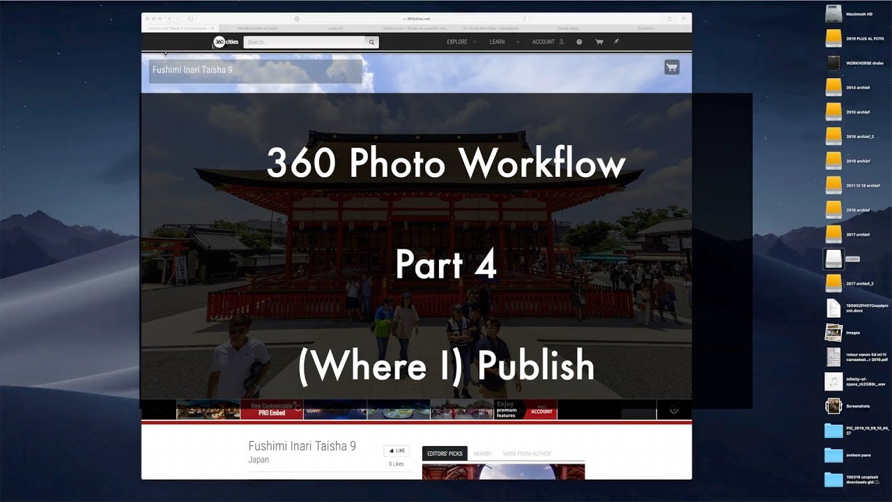892x502 pixels.
Task: Select the PIC_2019_10_09 folder
Action: coord(833,430)
